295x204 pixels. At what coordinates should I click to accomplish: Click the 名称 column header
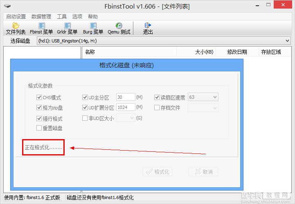point(129,52)
